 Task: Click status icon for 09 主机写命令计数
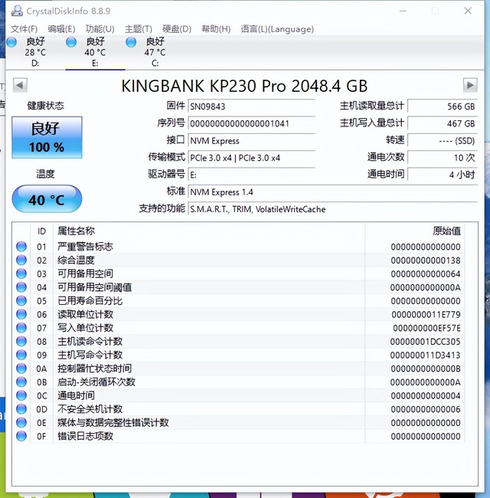click(x=21, y=355)
